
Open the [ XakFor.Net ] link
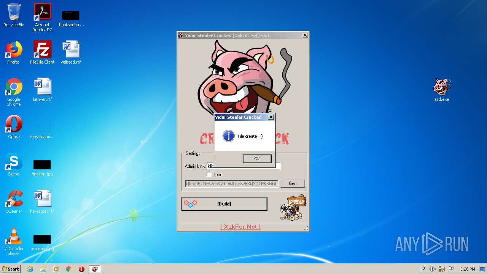pos(240,226)
